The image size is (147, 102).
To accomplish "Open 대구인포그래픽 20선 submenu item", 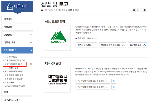I will click(13, 64).
